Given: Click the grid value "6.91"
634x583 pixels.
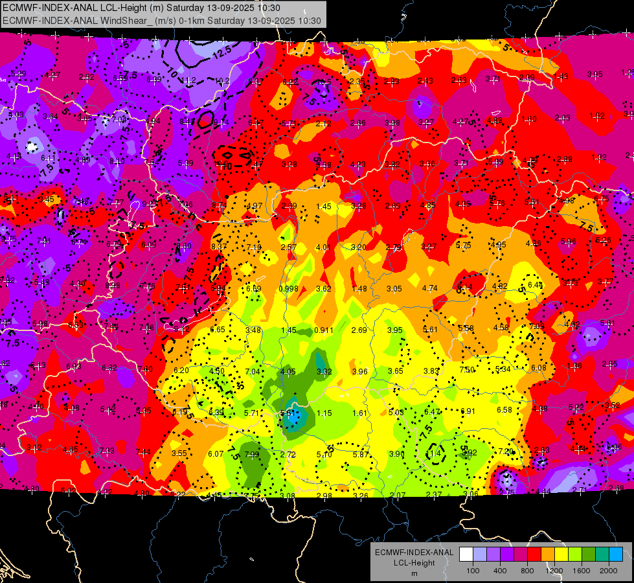Looking at the screenshot, I should pyautogui.click(x=468, y=411).
